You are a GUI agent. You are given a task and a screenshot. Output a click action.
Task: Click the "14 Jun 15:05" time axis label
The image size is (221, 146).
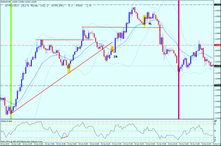[x=83, y=145]
